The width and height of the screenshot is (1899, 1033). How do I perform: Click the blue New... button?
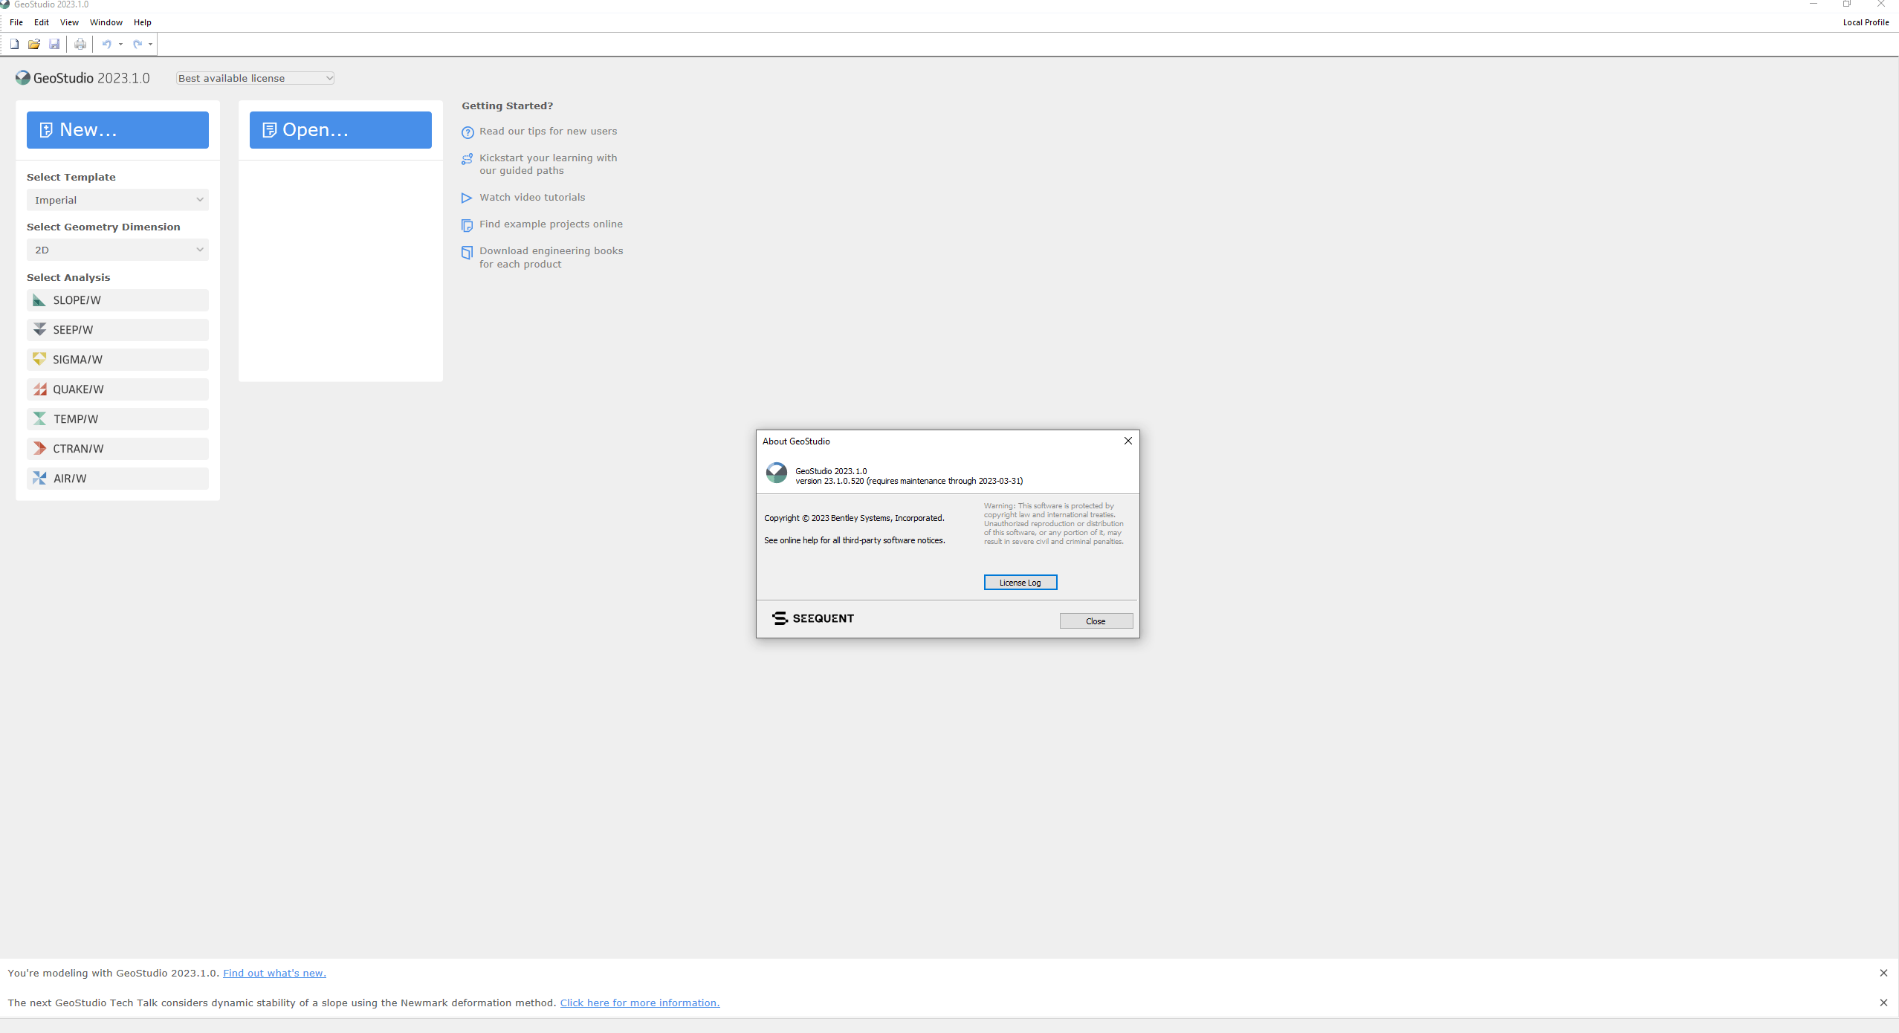(117, 130)
